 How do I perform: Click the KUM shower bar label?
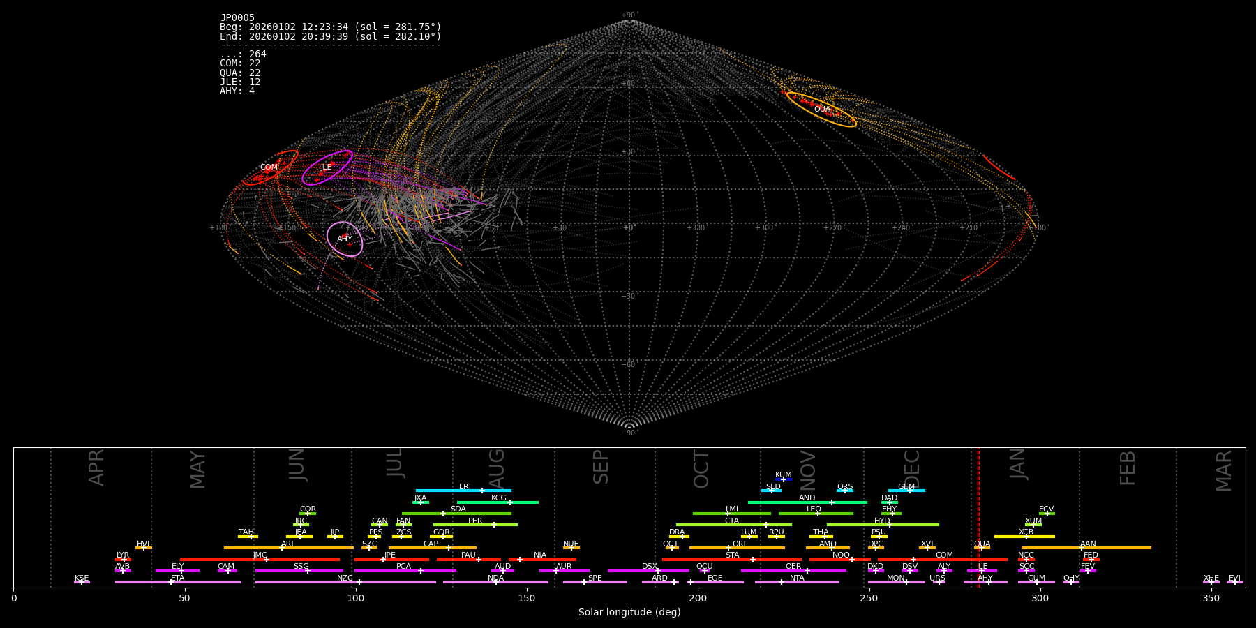(x=784, y=475)
